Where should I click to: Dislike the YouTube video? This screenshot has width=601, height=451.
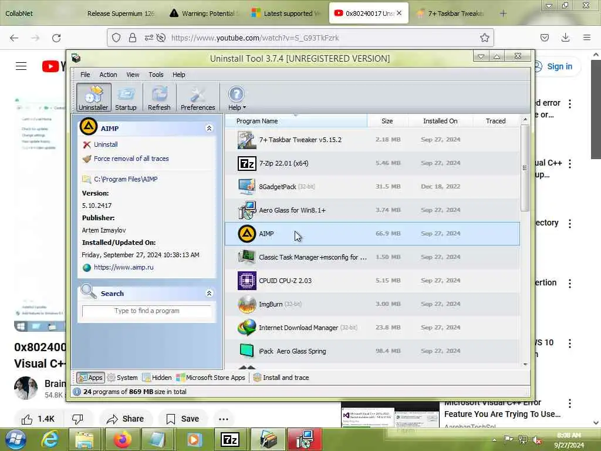click(78, 419)
